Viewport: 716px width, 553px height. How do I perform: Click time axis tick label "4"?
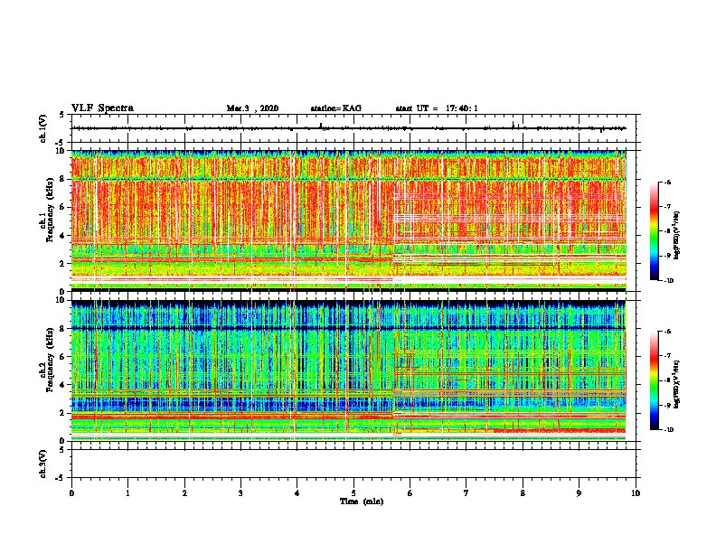[x=297, y=493]
